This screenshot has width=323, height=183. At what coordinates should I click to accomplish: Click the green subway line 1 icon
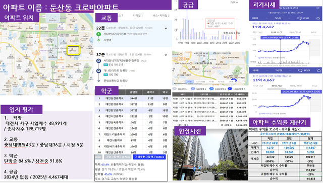(98, 34)
